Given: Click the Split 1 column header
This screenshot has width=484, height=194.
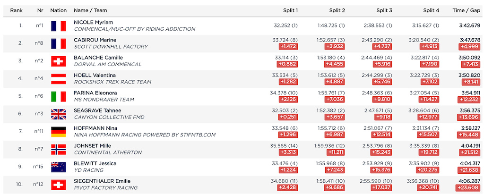Looking at the screenshot, I should (x=291, y=10).
